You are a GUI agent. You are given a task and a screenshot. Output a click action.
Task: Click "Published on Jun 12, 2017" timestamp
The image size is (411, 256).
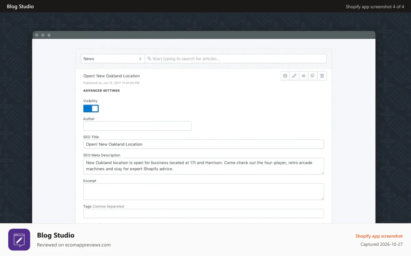(x=111, y=83)
